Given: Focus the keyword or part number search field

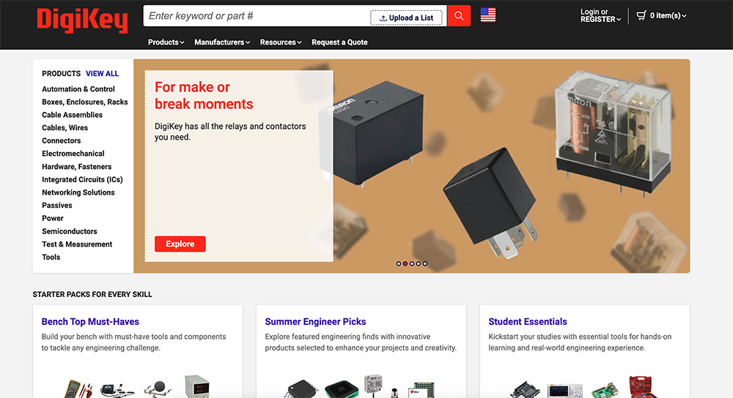Looking at the screenshot, I should (256, 16).
